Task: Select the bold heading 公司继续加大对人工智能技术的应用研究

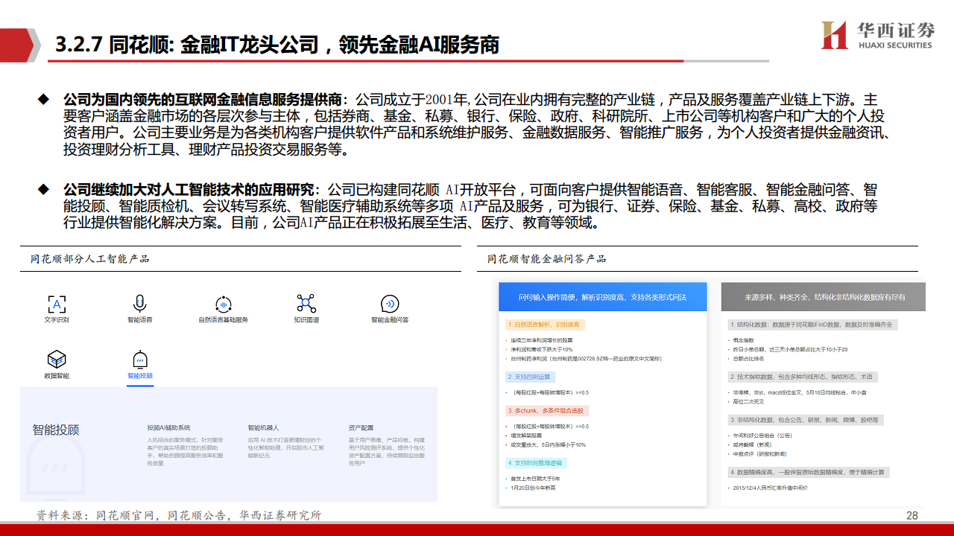Action: [x=188, y=190]
